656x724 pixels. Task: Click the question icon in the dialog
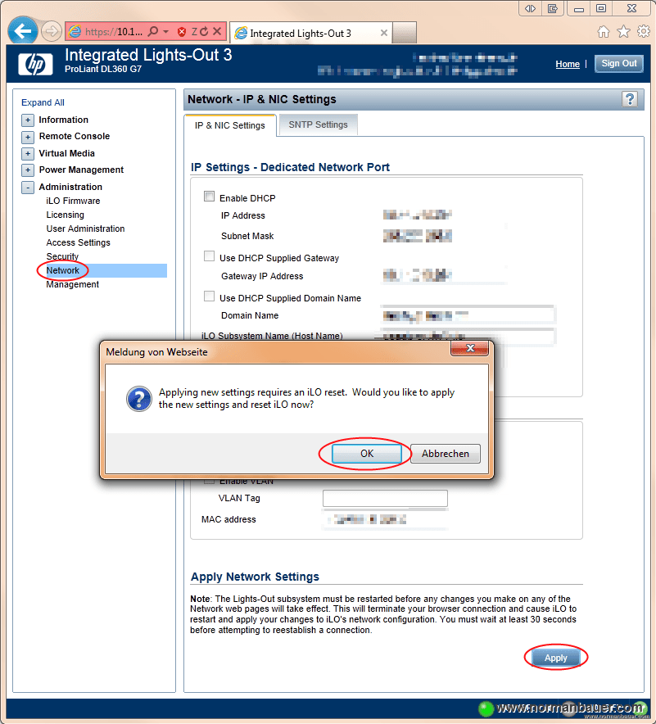pyautogui.click(x=139, y=399)
